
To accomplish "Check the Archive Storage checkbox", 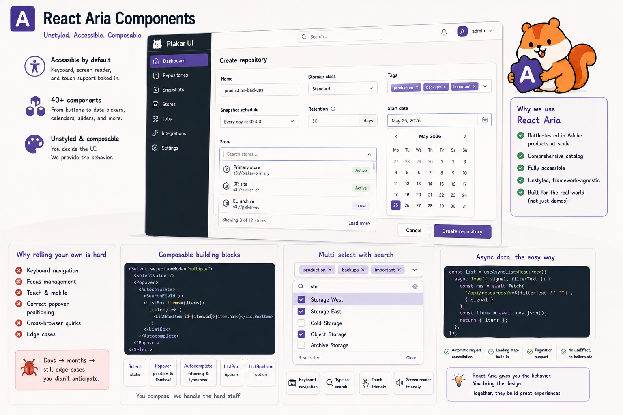I will coord(301,345).
